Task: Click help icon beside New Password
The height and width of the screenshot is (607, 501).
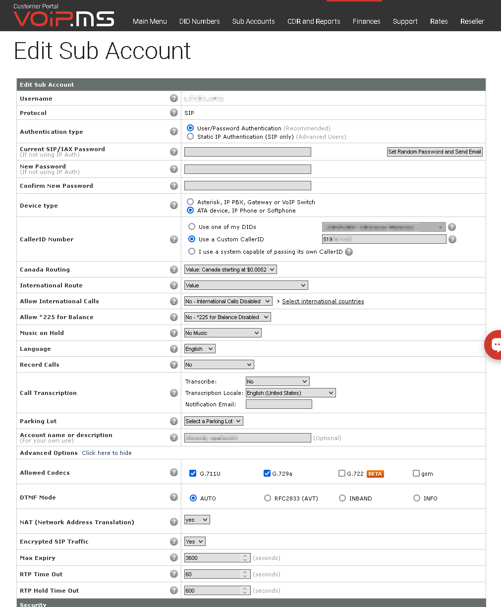Action: pyautogui.click(x=173, y=169)
